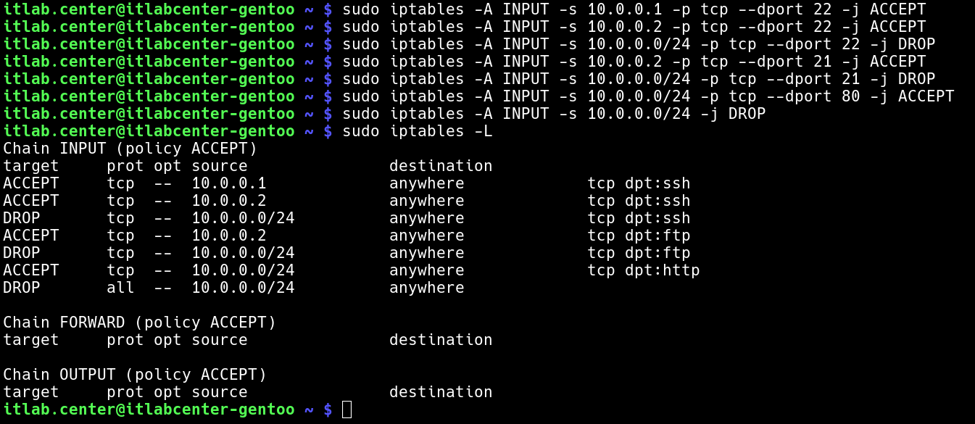Click "tcp dpt:http" in the rules listing
Screen dimensions: 975x424
[643, 270]
